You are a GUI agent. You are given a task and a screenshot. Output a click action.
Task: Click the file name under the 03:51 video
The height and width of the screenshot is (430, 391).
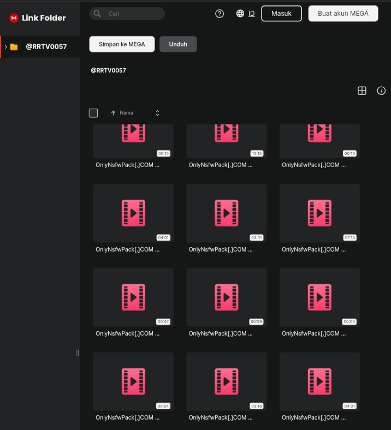tap(221, 249)
